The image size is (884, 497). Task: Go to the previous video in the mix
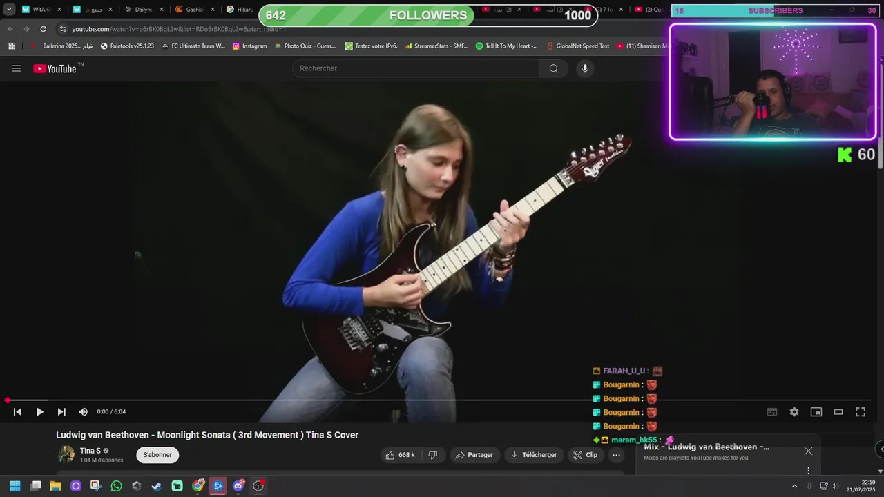[17, 411]
